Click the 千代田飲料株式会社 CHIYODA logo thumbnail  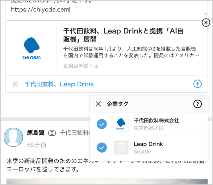[121, 124]
